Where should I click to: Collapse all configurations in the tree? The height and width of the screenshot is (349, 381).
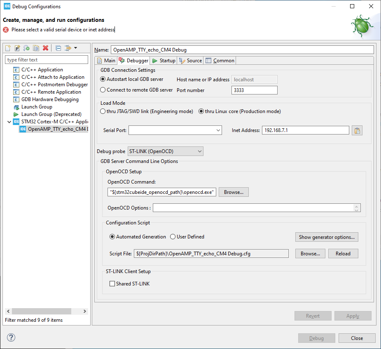(58, 48)
